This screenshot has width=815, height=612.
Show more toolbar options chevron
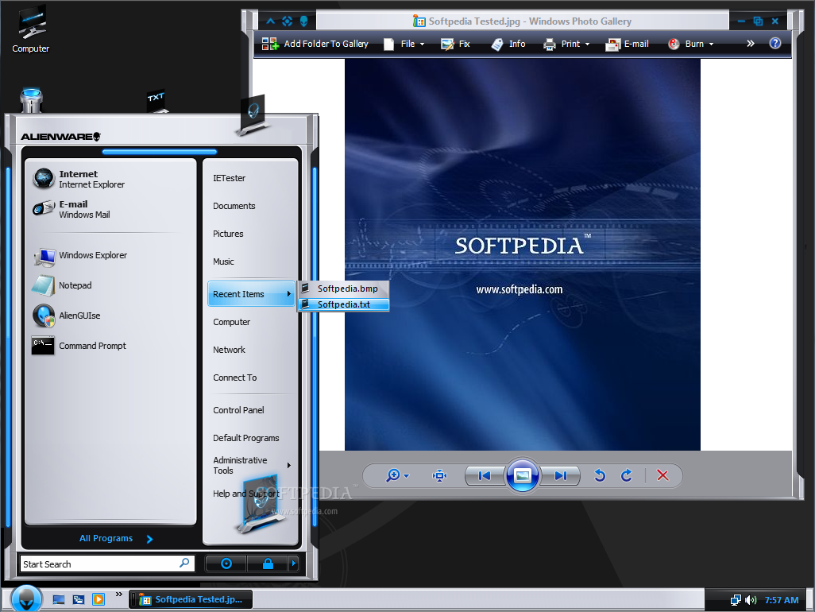pyautogui.click(x=751, y=44)
